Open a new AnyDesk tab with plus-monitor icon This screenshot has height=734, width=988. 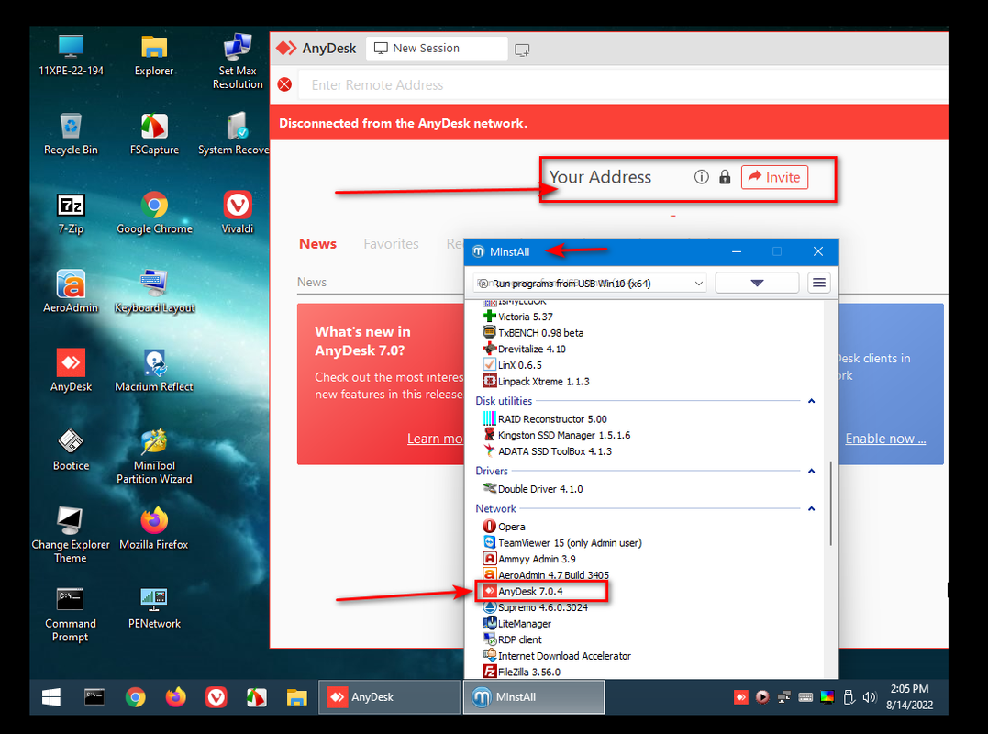coord(522,50)
